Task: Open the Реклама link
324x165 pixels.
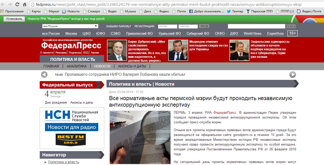Action: [61, 53]
